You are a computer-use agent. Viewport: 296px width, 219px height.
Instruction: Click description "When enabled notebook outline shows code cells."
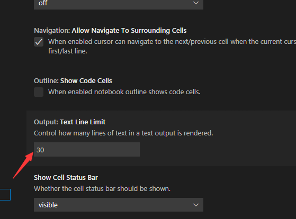(x=124, y=92)
